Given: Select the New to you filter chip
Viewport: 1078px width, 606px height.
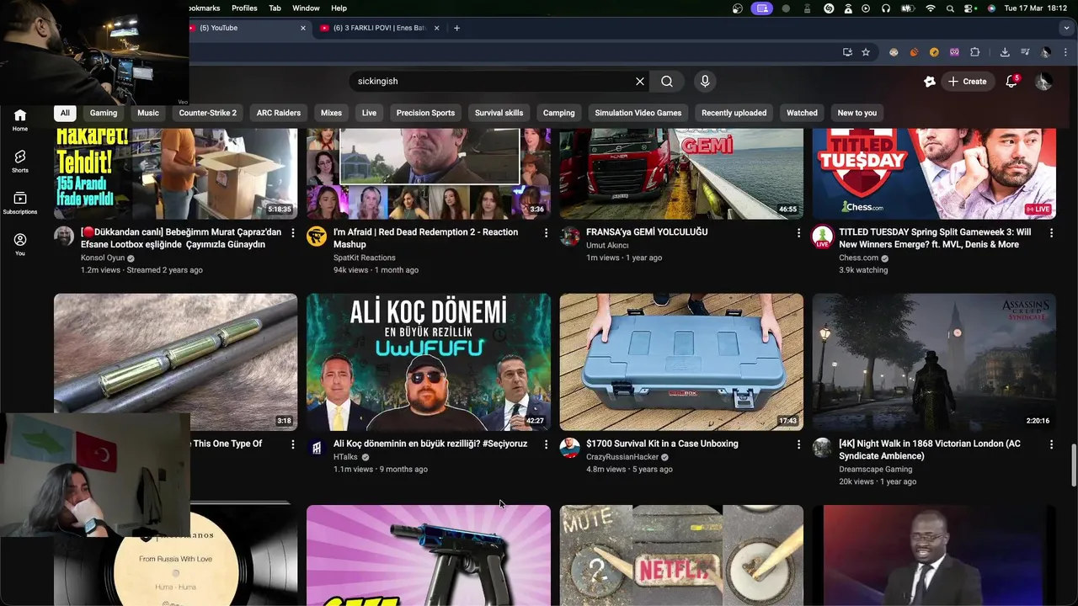Looking at the screenshot, I should point(857,113).
